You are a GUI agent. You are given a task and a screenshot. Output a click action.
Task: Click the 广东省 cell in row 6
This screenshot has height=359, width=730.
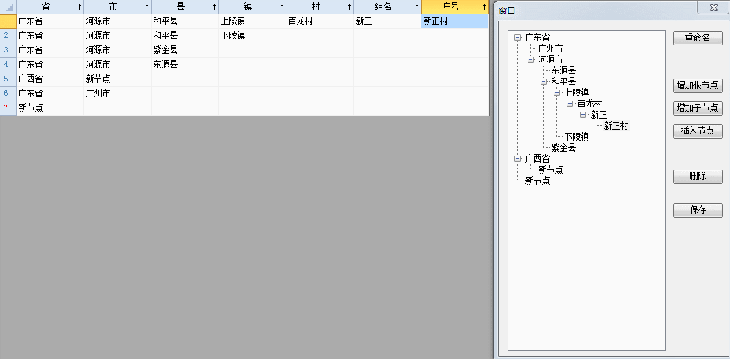pos(50,93)
